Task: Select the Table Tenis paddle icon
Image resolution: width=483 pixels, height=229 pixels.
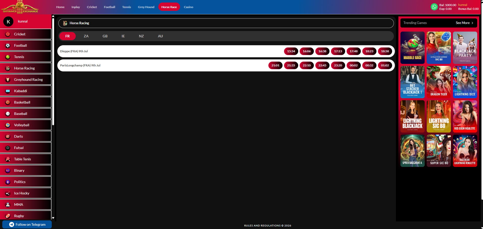Action: pos(8,159)
